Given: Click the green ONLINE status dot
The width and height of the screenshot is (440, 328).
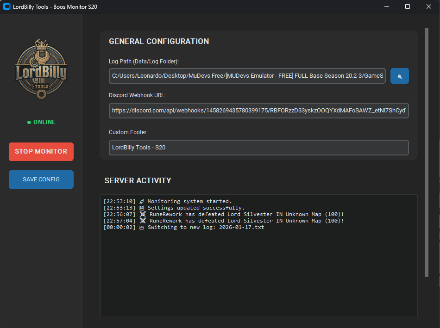Looking at the screenshot, I should coord(29,122).
